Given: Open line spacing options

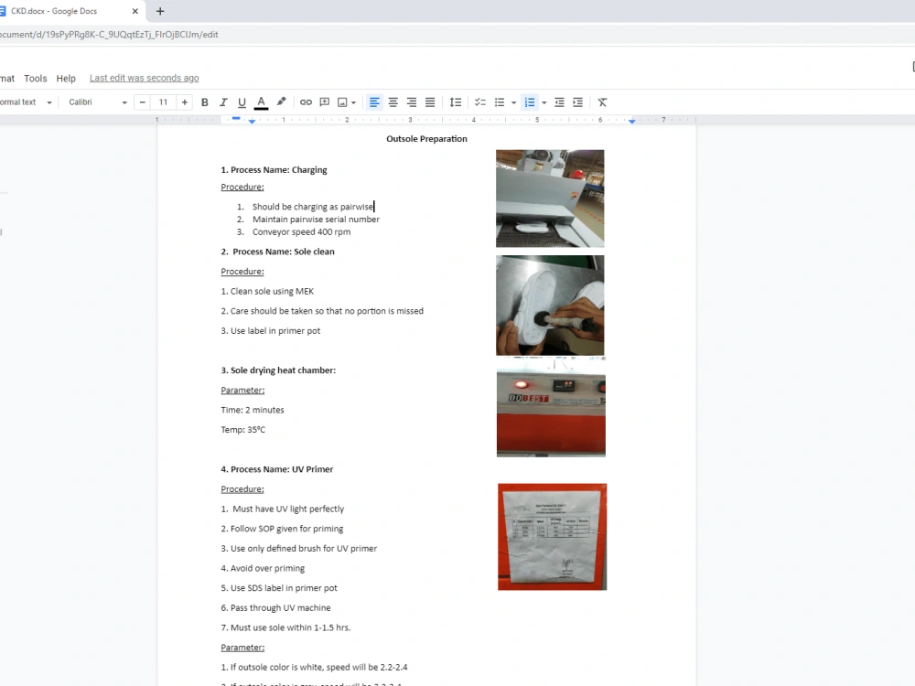Looking at the screenshot, I should [x=456, y=102].
